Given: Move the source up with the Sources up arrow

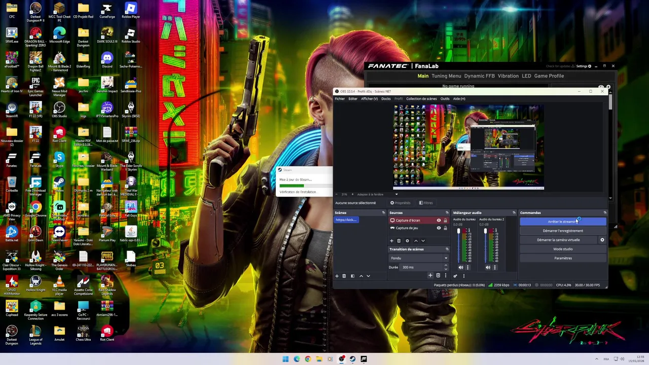Looking at the screenshot, I should (416, 241).
